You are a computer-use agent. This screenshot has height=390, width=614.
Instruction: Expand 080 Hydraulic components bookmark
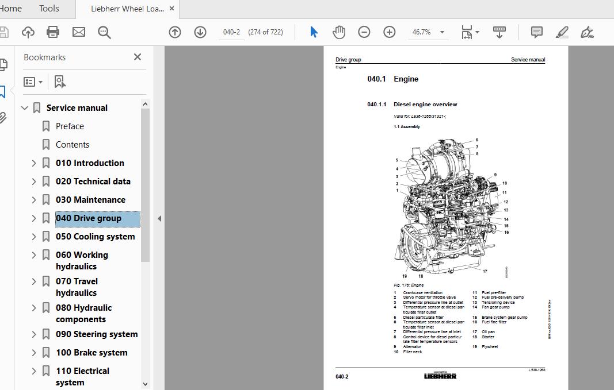[x=34, y=308]
